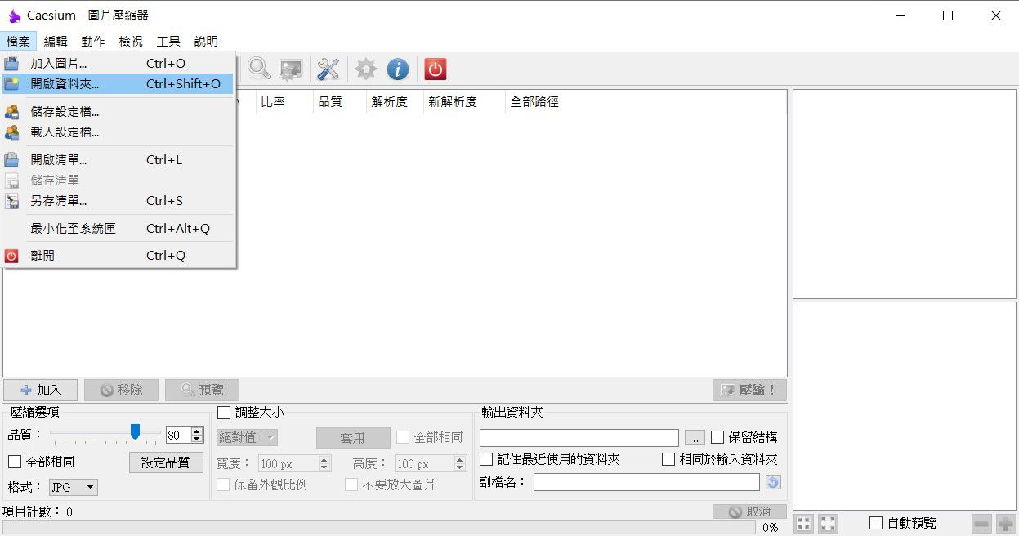Image resolution: width=1019 pixels, height=536 pixels.
Task: Open the blue info about icon
Action: click(x=398, y=69)
